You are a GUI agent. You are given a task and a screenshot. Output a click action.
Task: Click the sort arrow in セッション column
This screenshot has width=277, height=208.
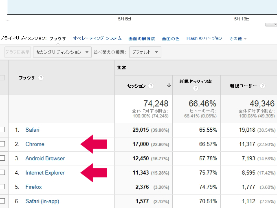click(169, 85)
